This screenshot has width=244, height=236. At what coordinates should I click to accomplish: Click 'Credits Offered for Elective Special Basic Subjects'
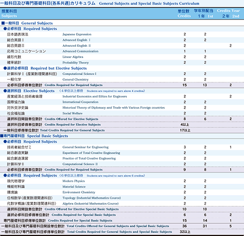[x=81, y=209]
